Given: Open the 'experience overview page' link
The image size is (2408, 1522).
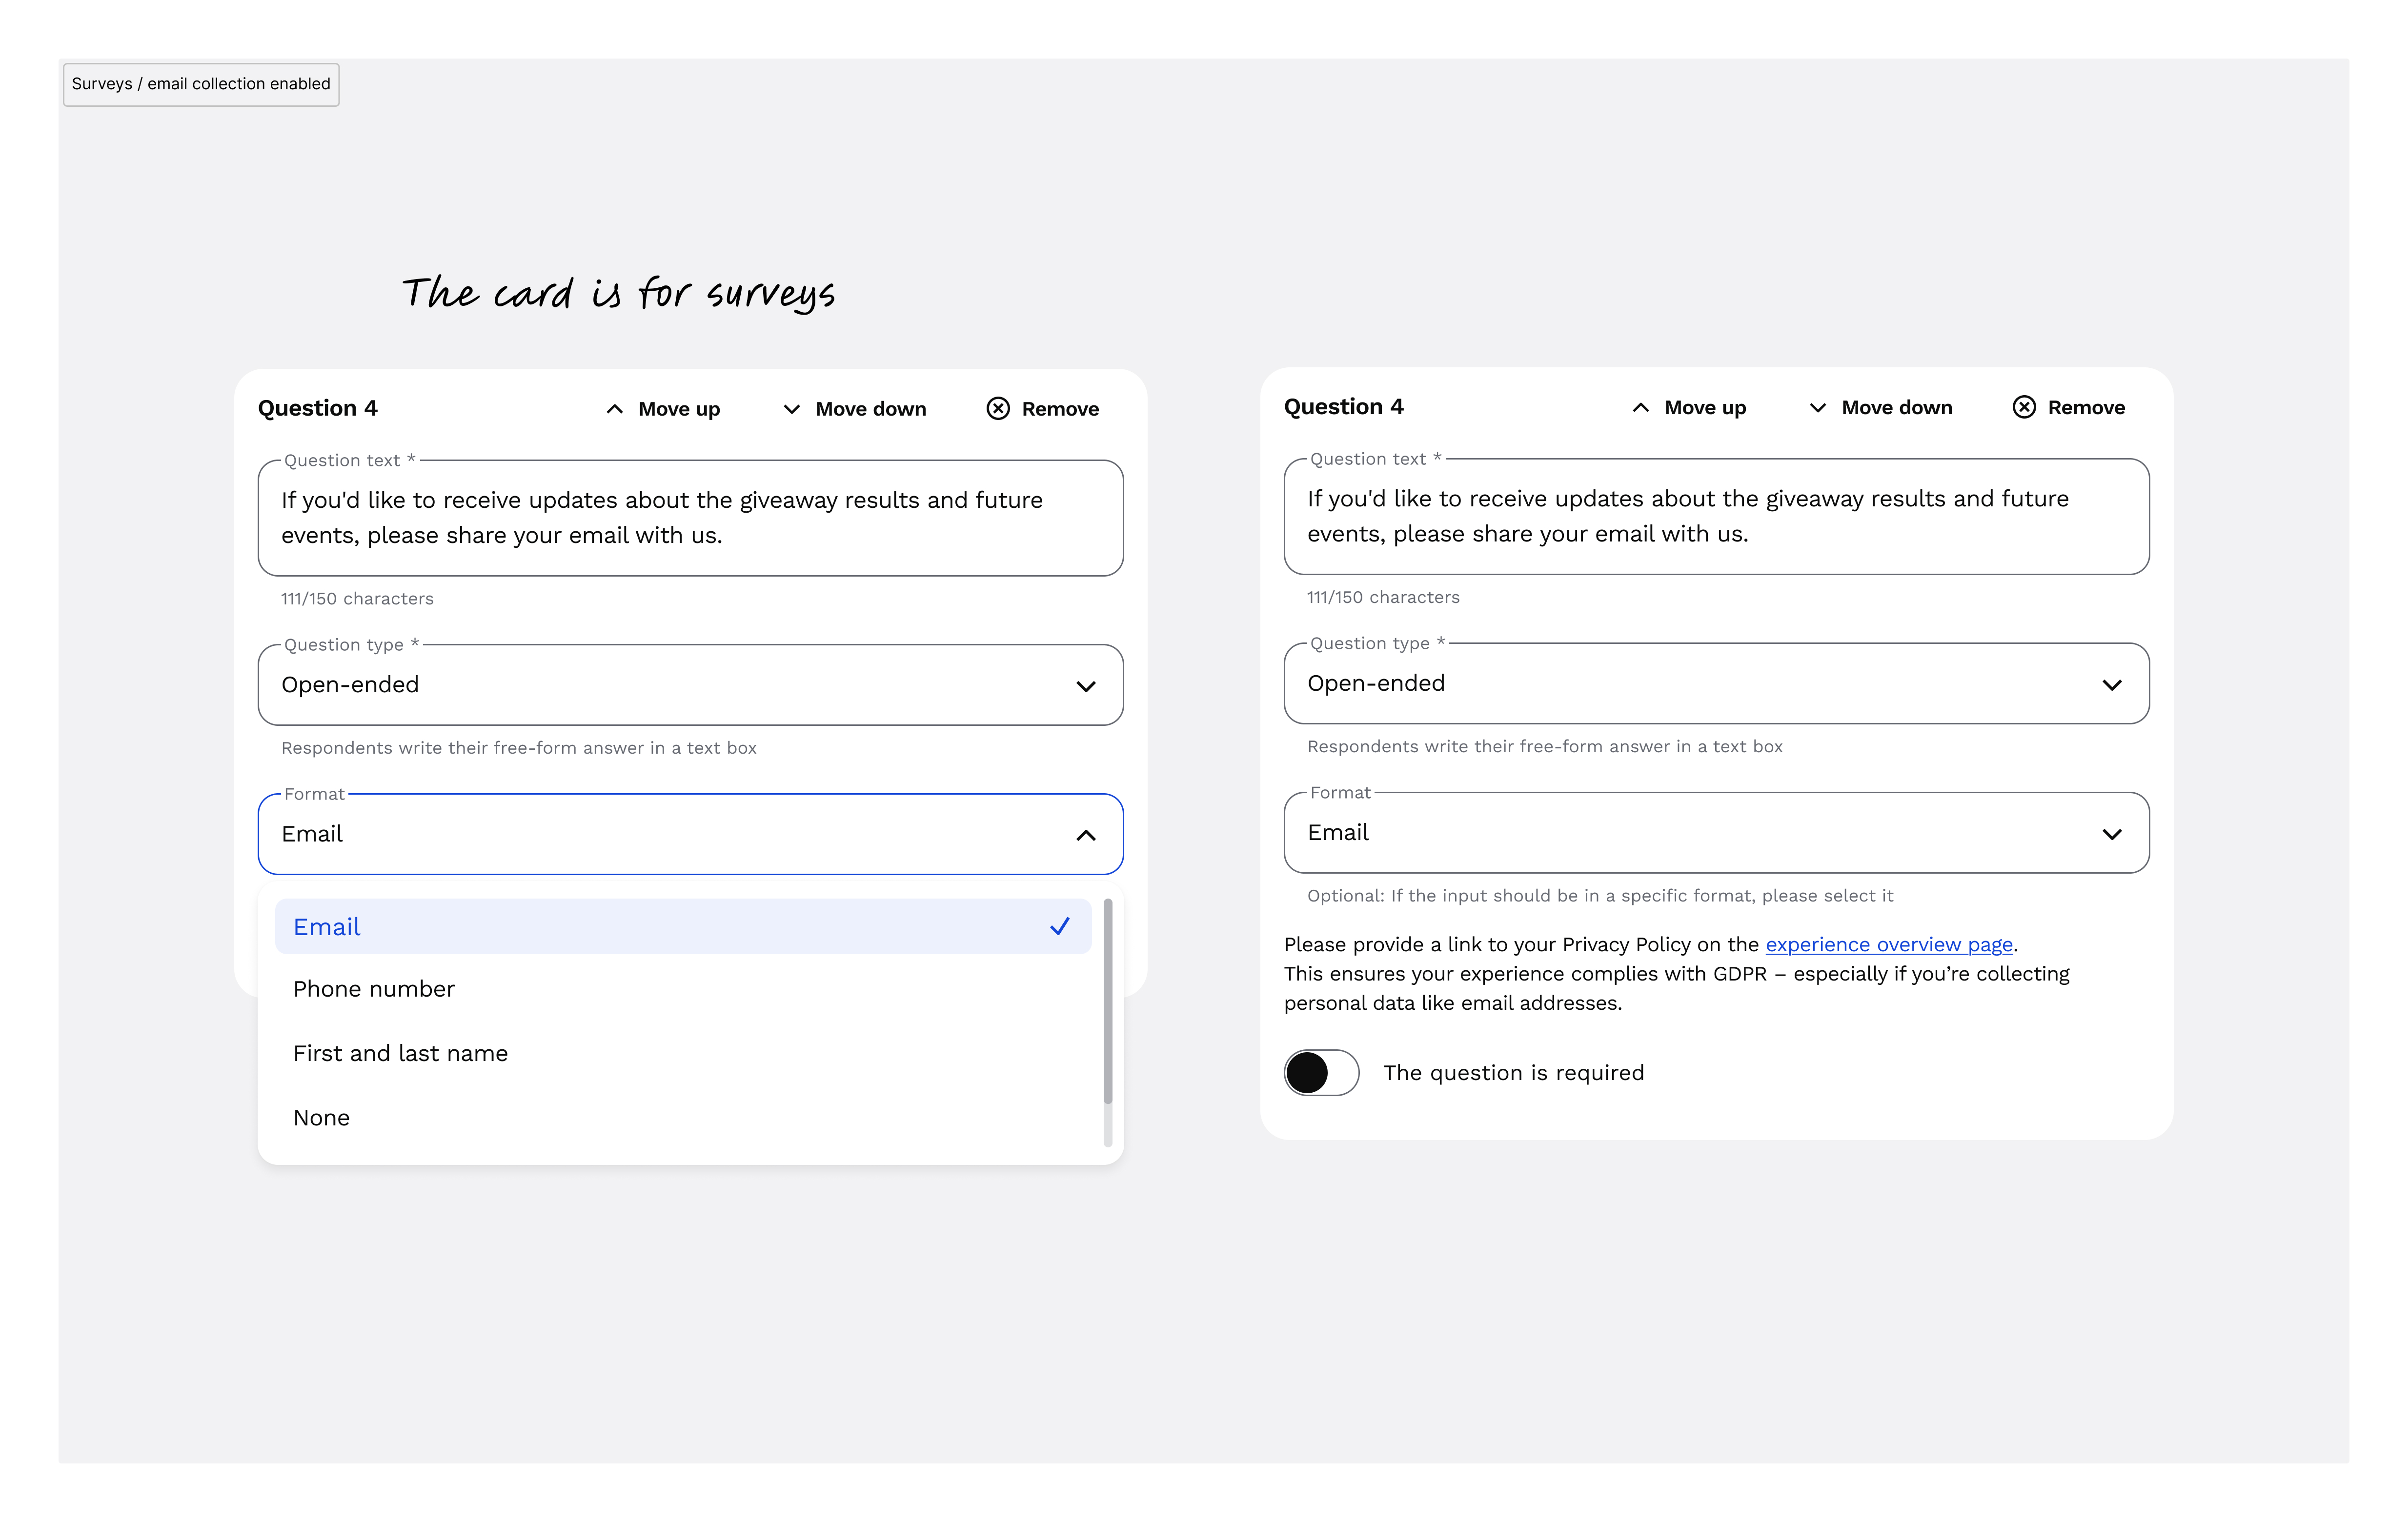Looking at the screenshot, I should tap(1889, 944).
